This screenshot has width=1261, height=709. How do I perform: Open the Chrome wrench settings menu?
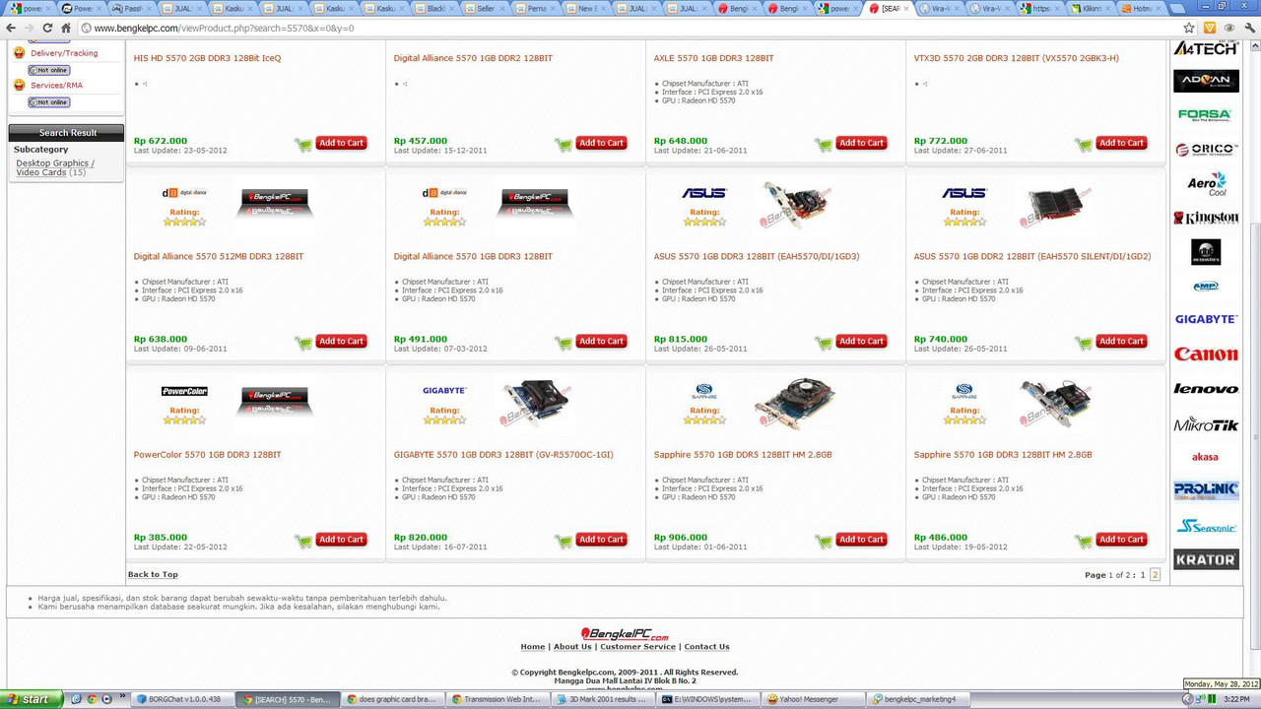click(1248, 29)
